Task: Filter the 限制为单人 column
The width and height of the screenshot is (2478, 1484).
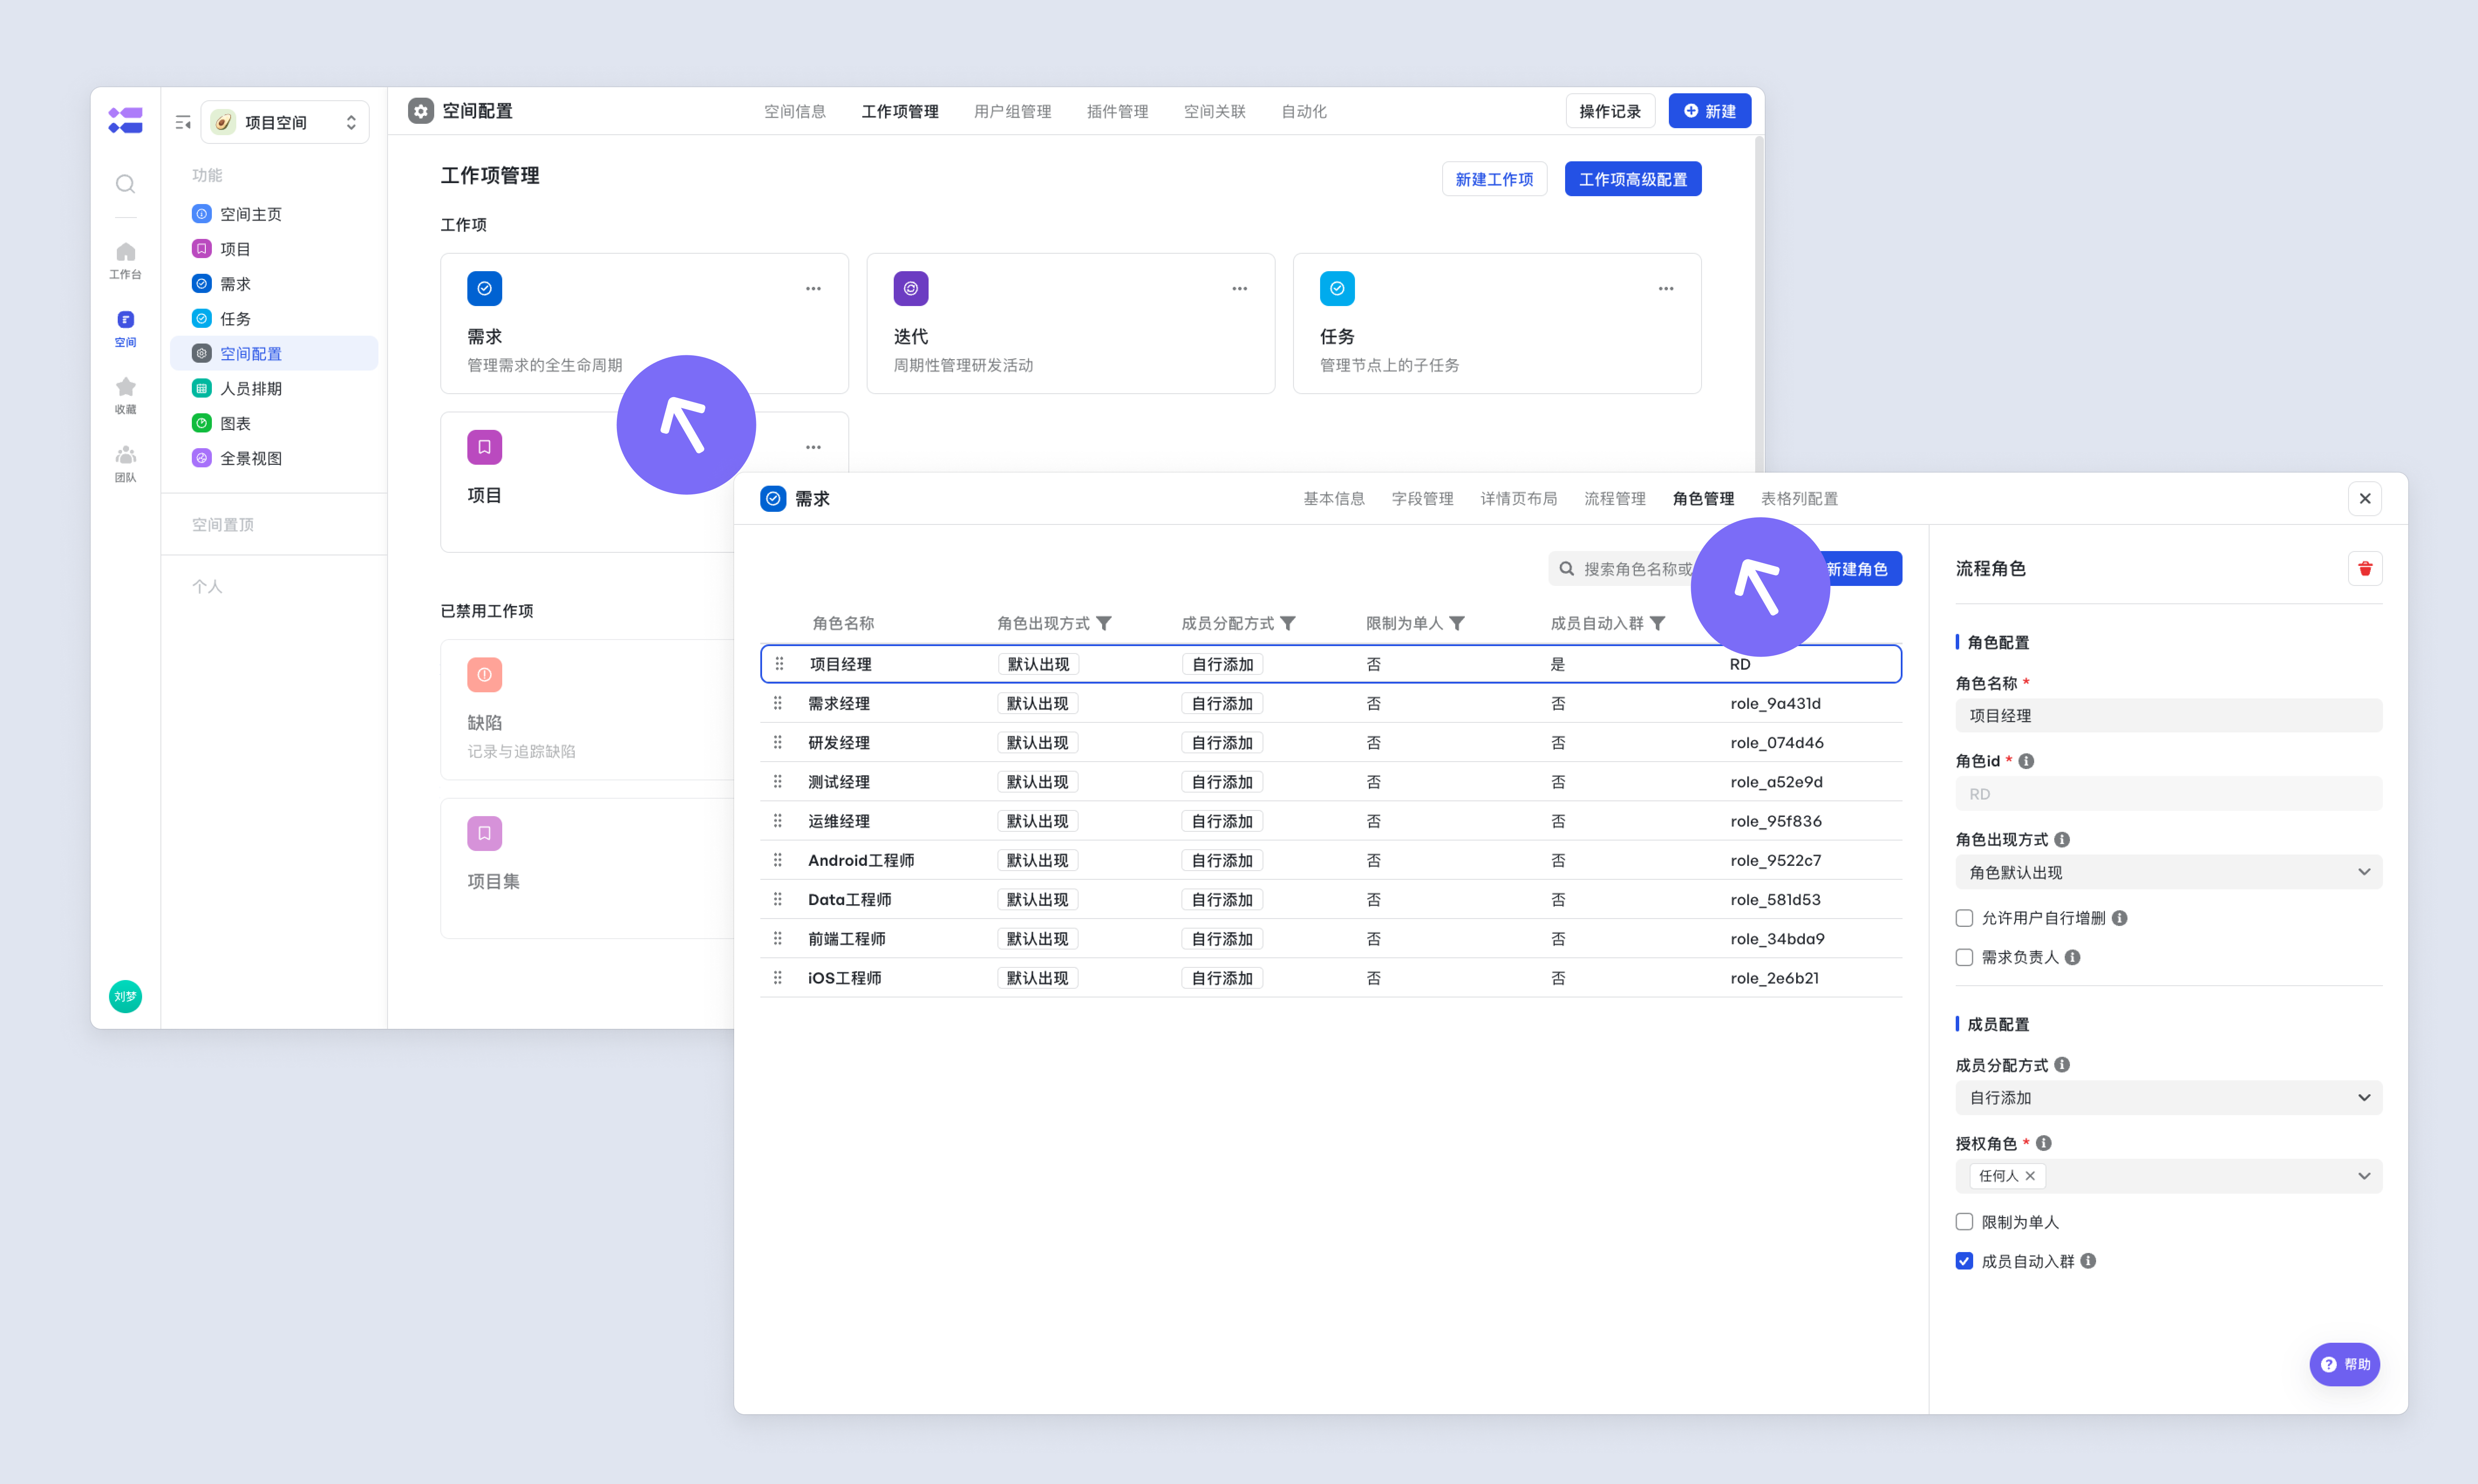Action: (1457, 623)
